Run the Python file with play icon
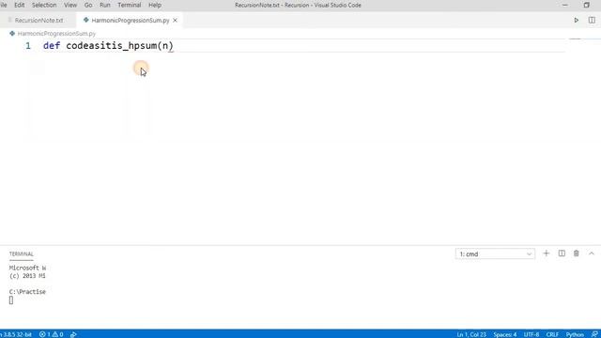This screenshot has height=338, width=601. pyautogui.click(x=576, y=21)
